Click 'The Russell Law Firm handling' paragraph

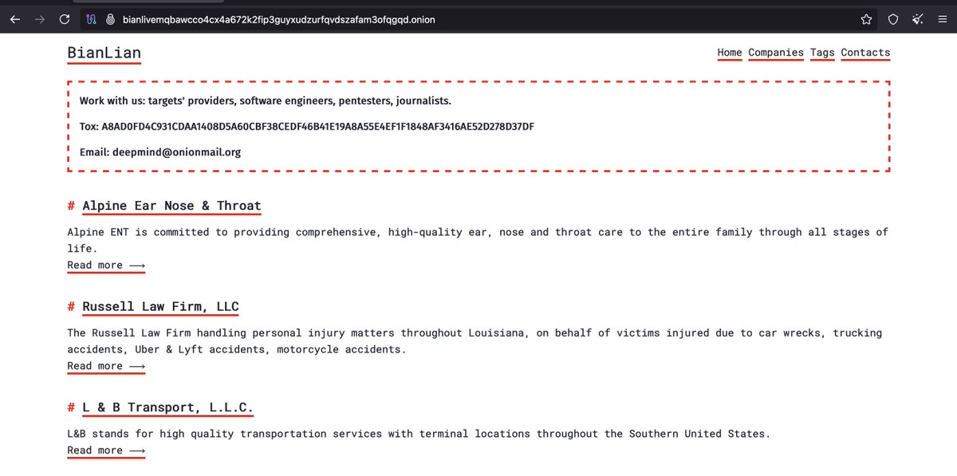[475, 341]
